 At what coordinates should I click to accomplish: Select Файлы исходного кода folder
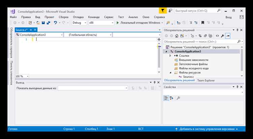194,68
